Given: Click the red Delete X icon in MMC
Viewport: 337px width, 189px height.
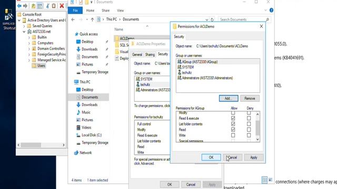Looking at the screenshot, I should [62, 6].
